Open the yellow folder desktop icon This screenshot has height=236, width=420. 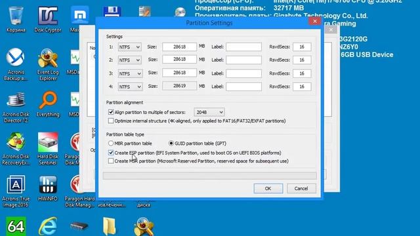[110, 226]
